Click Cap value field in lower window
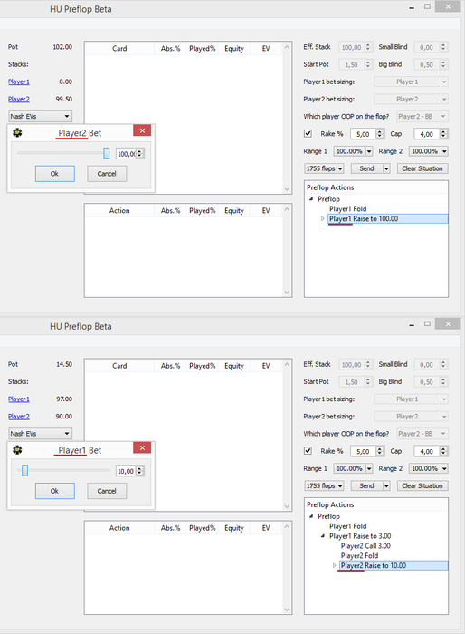465x634 pixels. [427, 451]
